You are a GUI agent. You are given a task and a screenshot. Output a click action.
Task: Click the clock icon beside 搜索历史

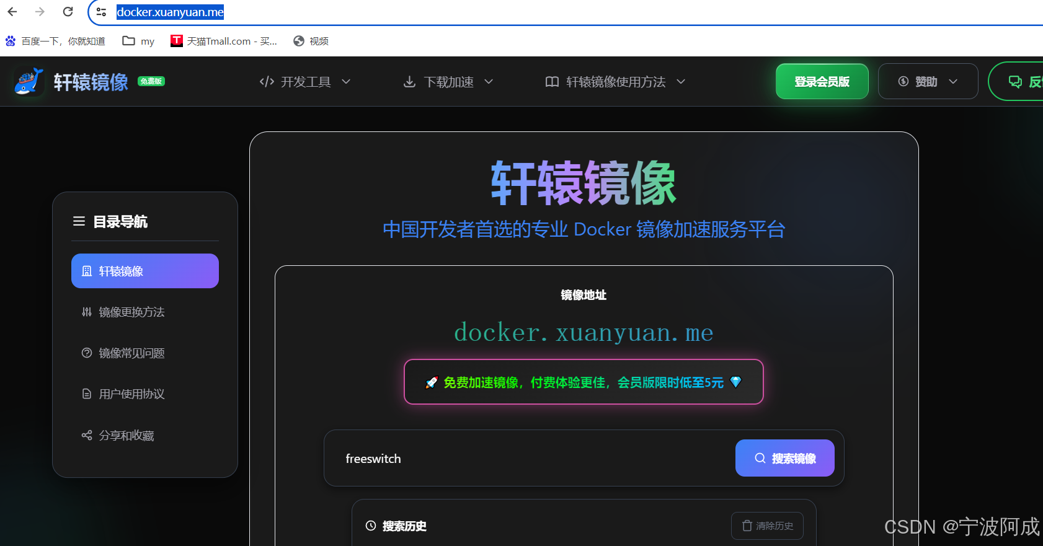point(371,526)
